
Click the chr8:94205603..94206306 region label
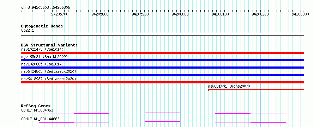(46, 8)
